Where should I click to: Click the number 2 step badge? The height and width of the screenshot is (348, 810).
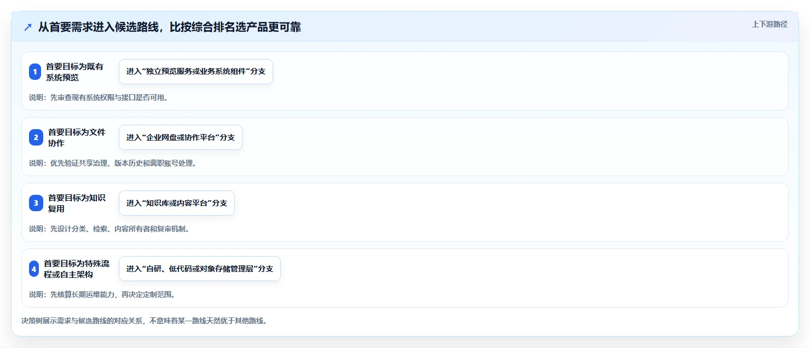tap(36, 137)
